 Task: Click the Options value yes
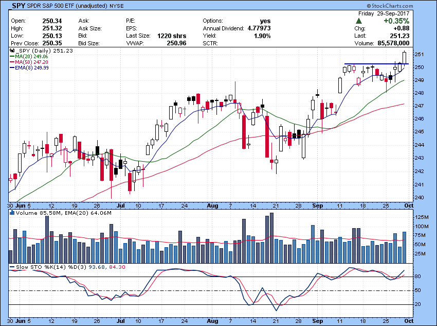click(x=265, y=21)
